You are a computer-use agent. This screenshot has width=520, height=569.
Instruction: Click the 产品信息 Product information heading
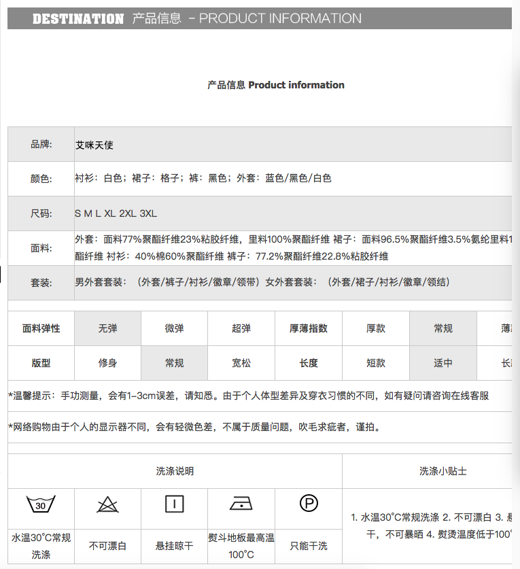click(276, 85)
